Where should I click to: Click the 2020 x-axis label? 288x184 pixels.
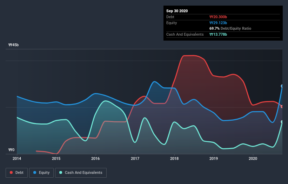coord(253,158)
